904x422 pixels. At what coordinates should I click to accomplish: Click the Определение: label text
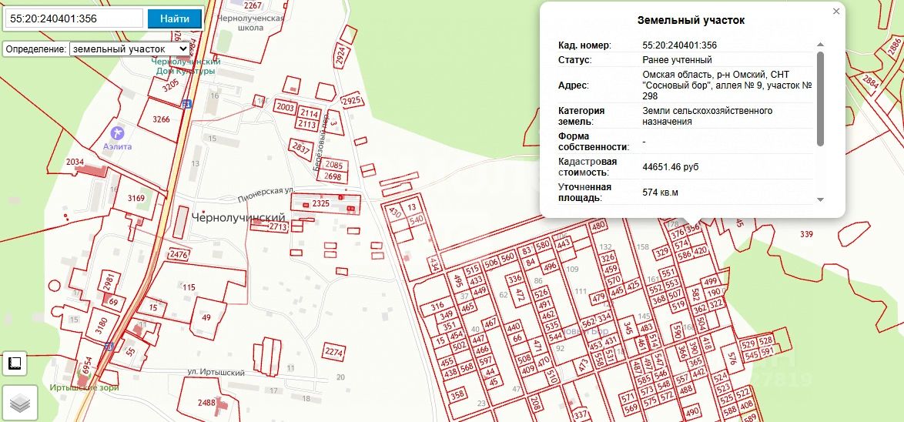click(x=35, y=49)
